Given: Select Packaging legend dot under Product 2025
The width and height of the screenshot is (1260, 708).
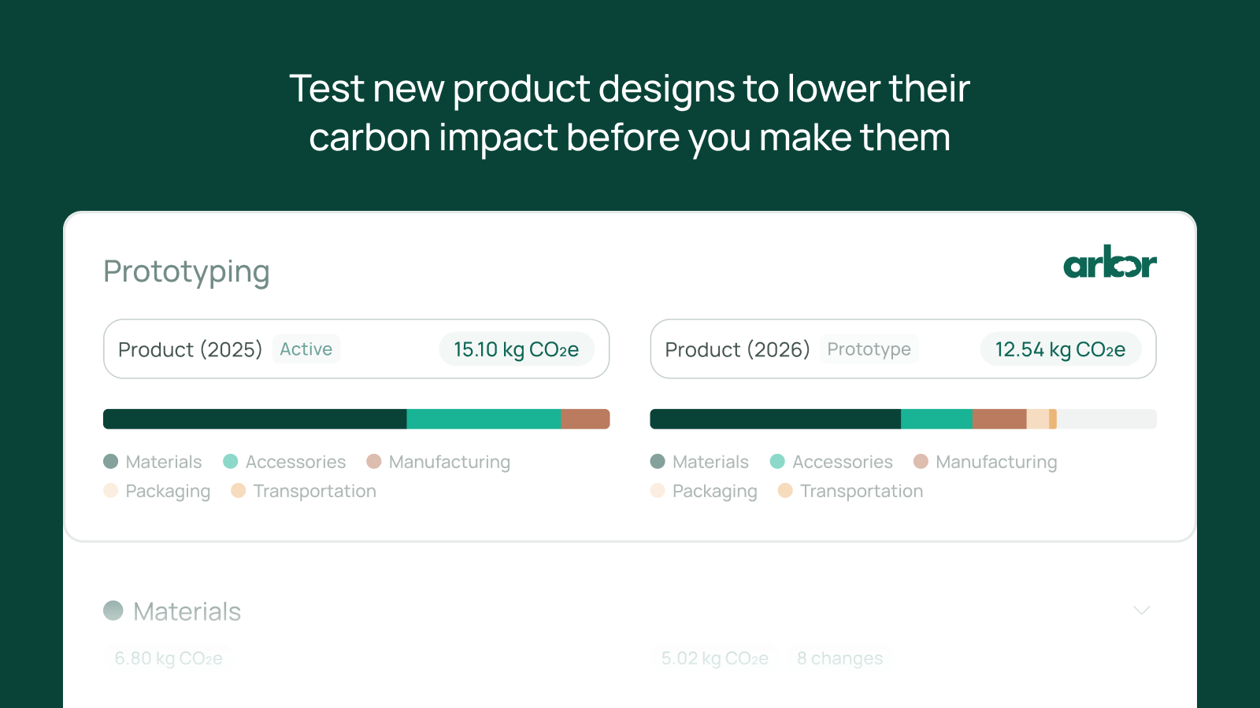Looking at the screenshot, I should point(110,490).
